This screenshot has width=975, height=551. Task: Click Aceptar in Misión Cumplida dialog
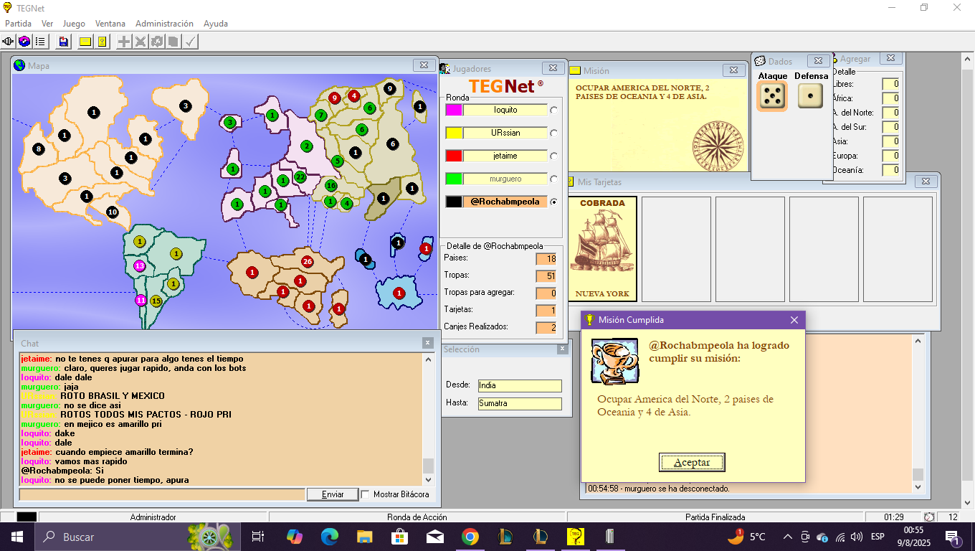click(692, 462)
